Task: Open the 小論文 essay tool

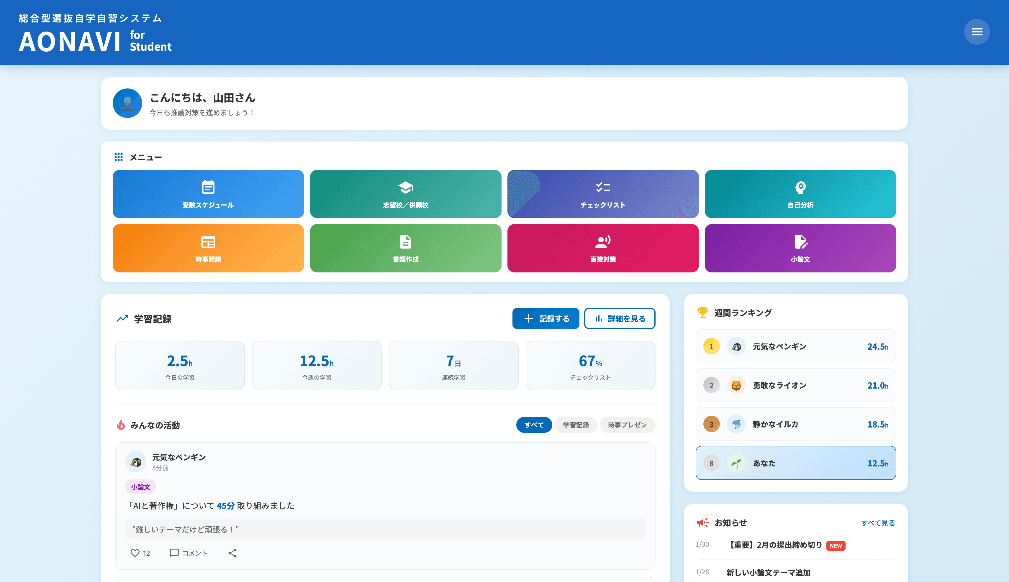Action: click(x=800, y=248)
